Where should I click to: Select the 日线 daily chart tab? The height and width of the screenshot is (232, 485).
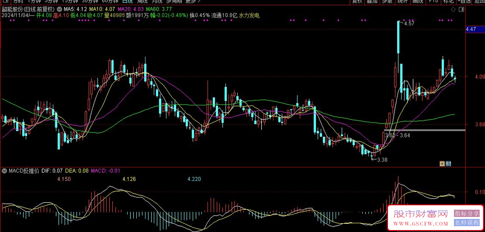(x=127, y=1)
